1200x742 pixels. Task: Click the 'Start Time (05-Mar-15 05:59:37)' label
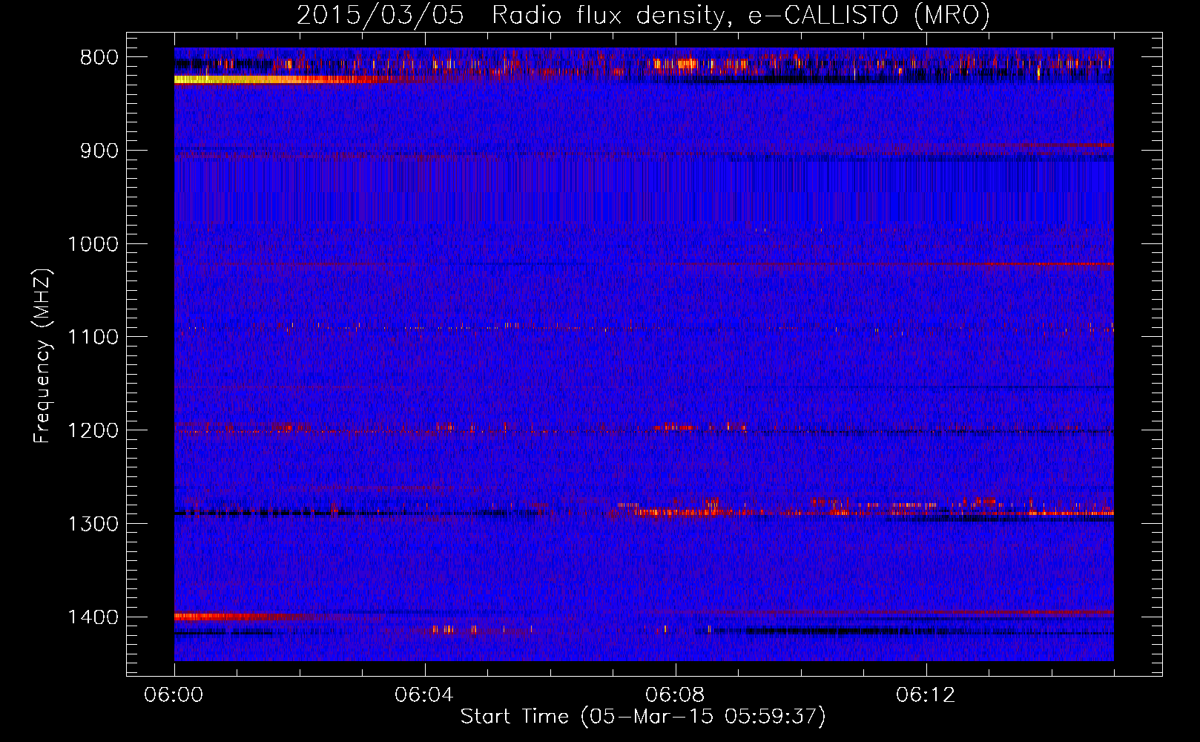642,717
